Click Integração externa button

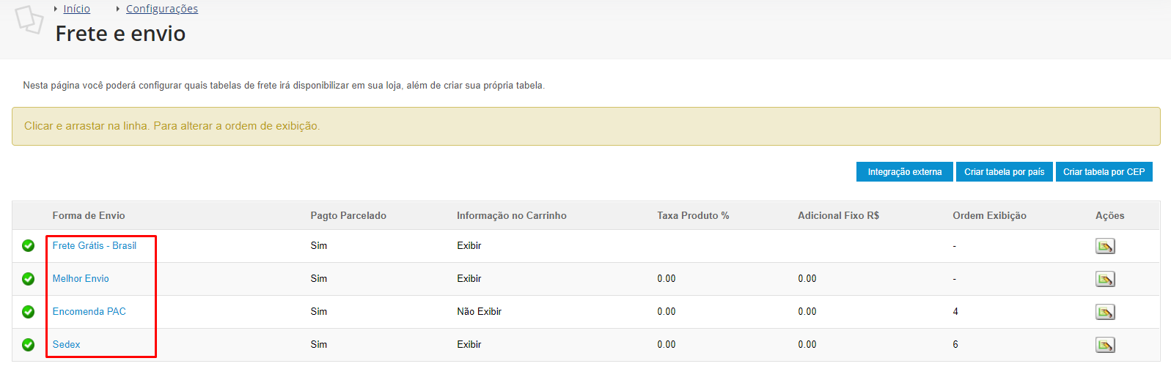(x=904, y=172)
